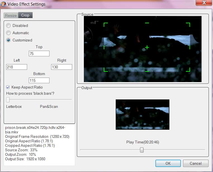Click the Play Time slider thumb
This screenshot has width=213, height=172.
pyautogui.click(x=142, y=150)
